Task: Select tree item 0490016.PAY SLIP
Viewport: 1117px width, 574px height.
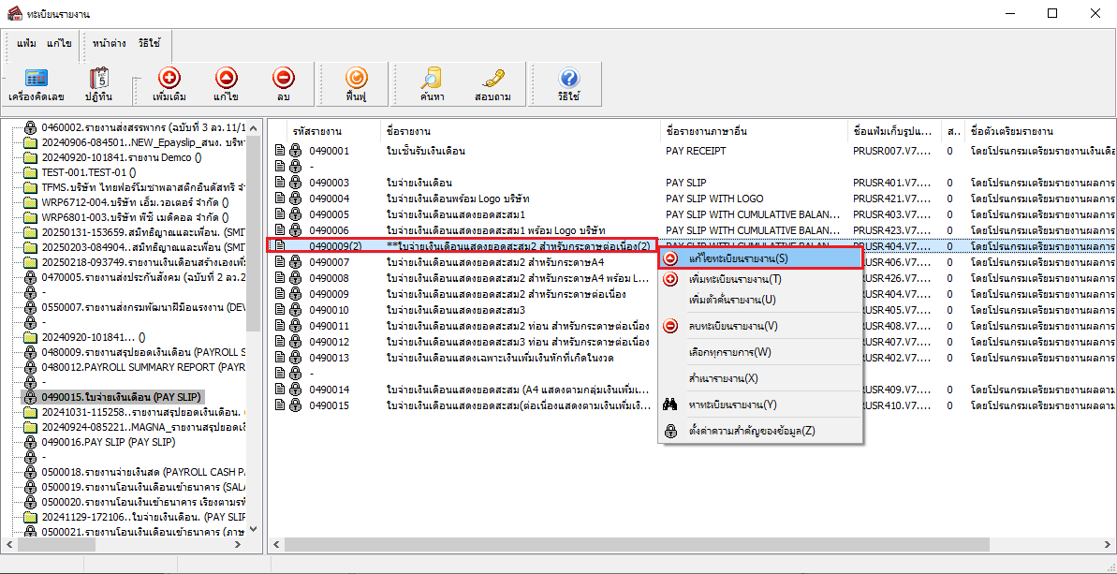Action: click(109, 442)
